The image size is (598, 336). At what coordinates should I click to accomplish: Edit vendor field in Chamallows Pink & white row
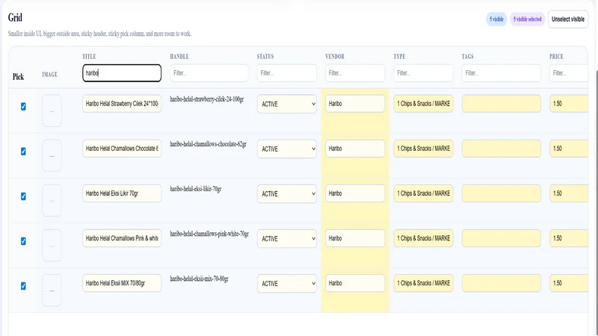[x=355, y=238]
